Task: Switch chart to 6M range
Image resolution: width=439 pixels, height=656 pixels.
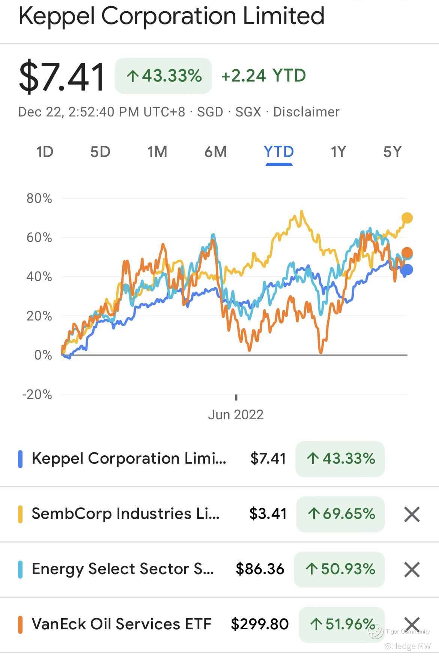Action: click(x=216, y=152)
